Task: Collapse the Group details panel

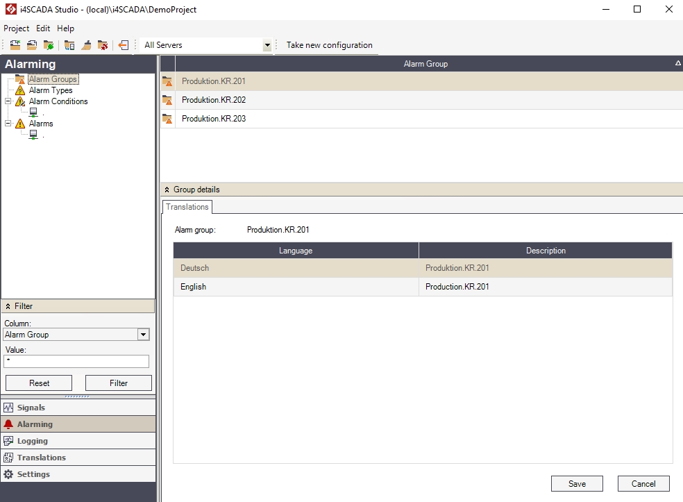Action: click(167, 190)
